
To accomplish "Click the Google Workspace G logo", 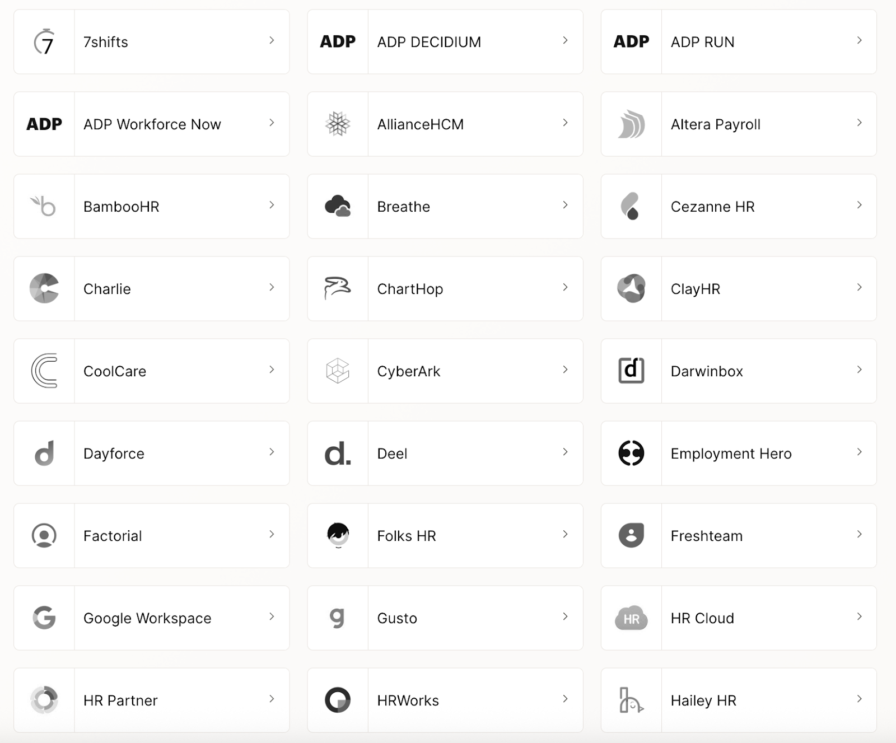I will point(44,618).
